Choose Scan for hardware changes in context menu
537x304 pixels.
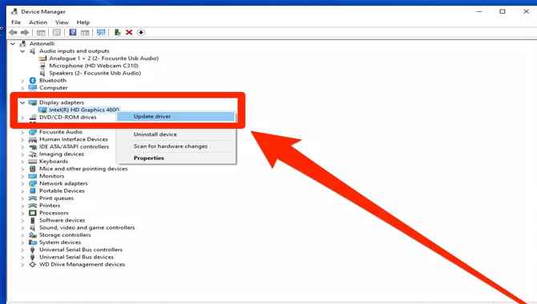point(176,146)
